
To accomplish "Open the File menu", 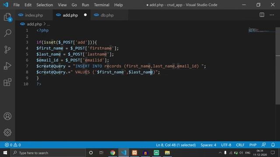I will point(17,5).
